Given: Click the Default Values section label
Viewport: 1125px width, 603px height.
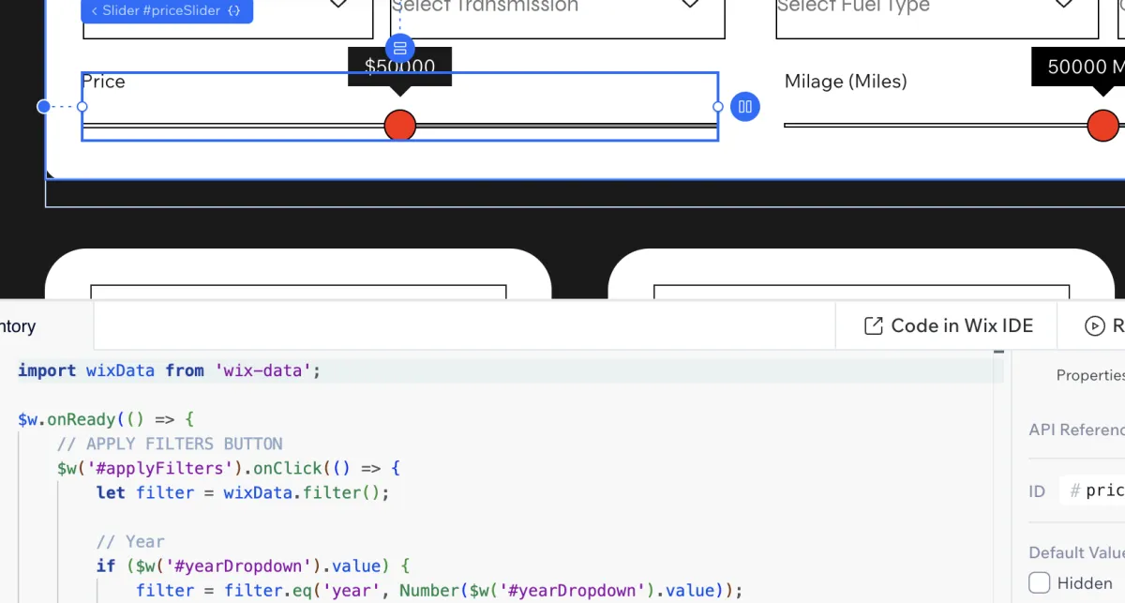Looking at the screenshot, I should [1076, 552].
